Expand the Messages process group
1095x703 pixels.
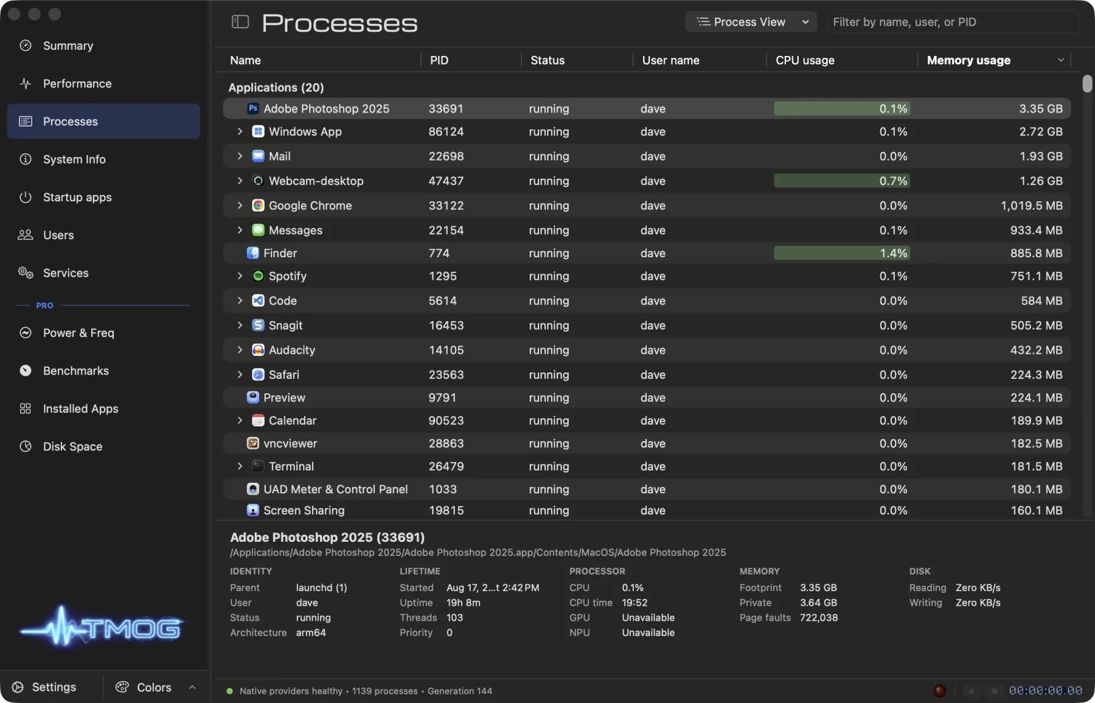pos(240,230)
